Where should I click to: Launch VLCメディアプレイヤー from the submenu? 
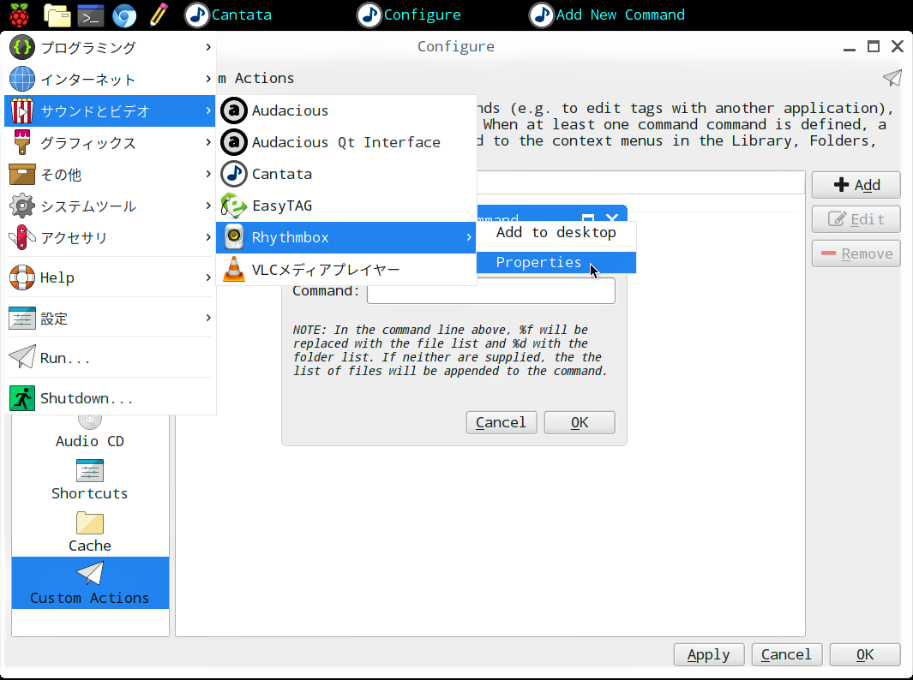pos(345,269)
